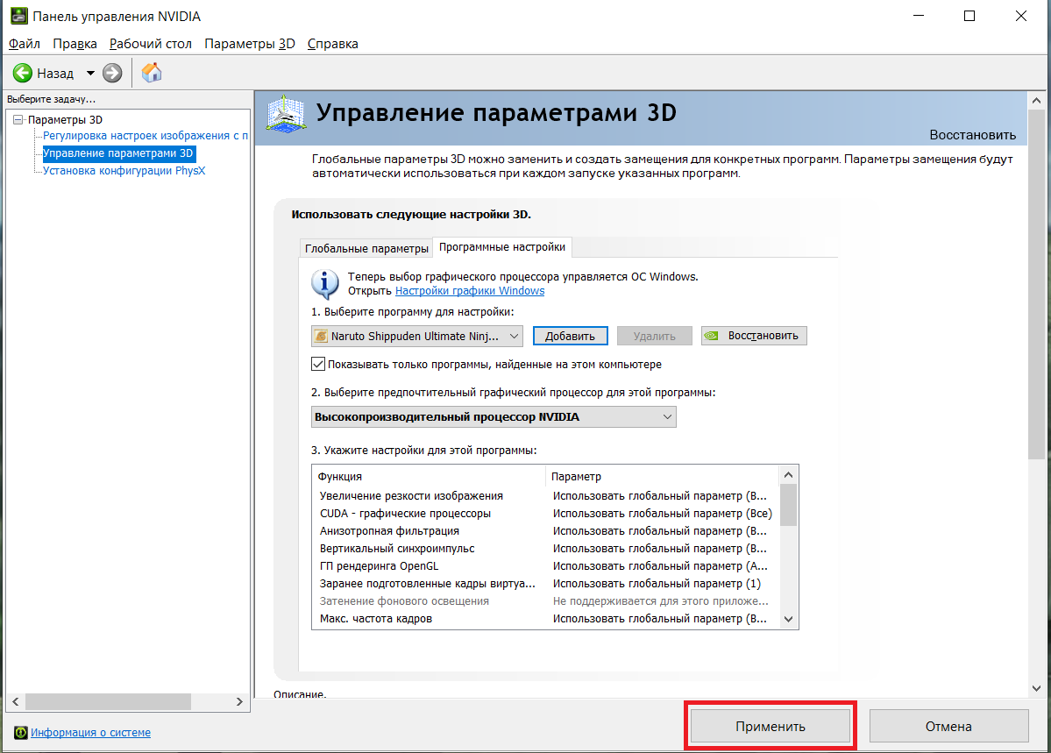Open Настройки графики Windows link
Viewport: 1051px width, 753px height.
coord(470,290)
